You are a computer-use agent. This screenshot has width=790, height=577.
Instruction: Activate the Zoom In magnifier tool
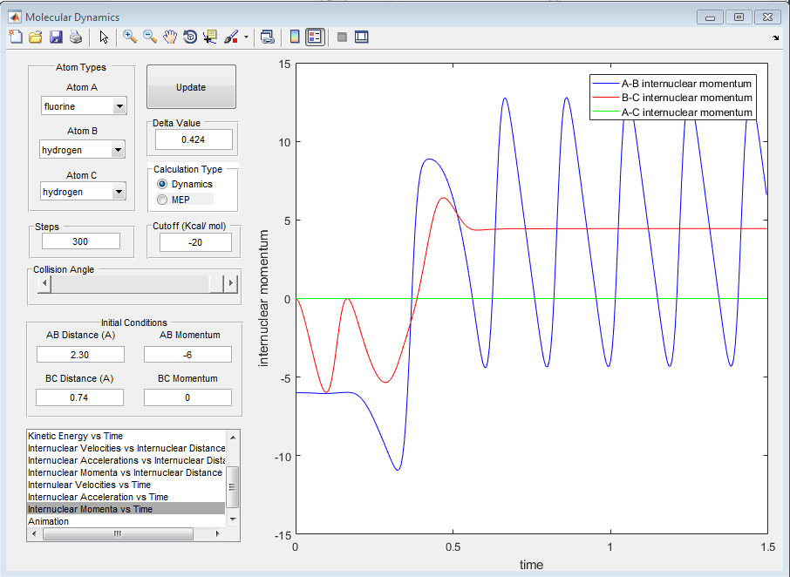(x=129, y=37)
